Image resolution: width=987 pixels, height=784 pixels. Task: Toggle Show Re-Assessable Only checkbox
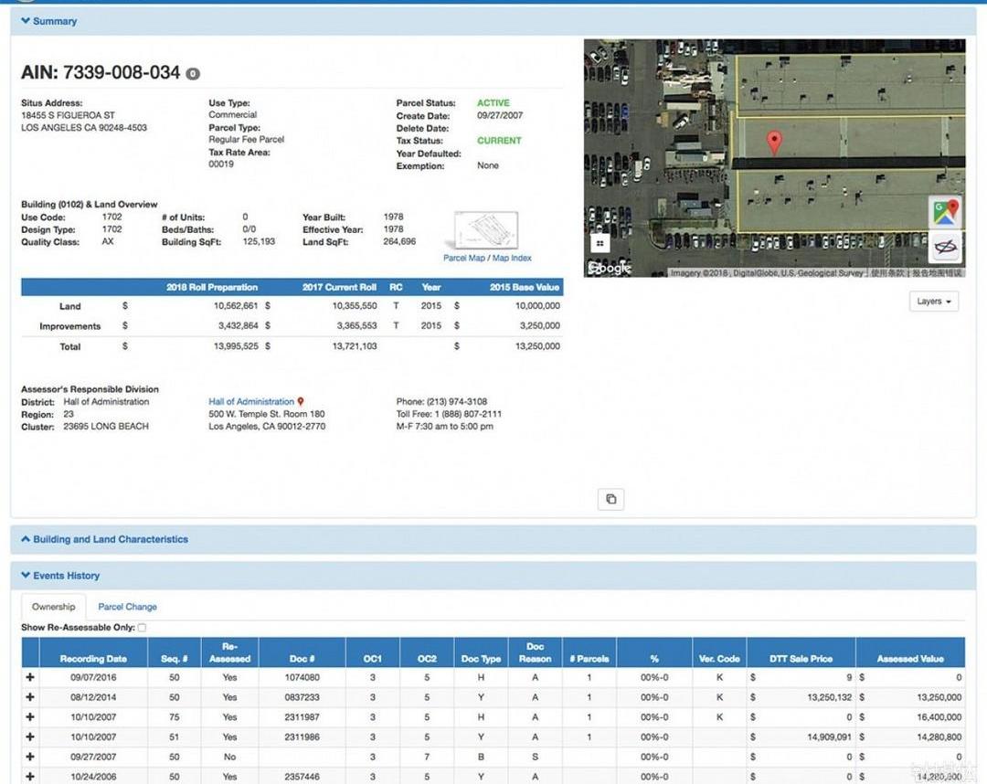(x=142, y=628)
